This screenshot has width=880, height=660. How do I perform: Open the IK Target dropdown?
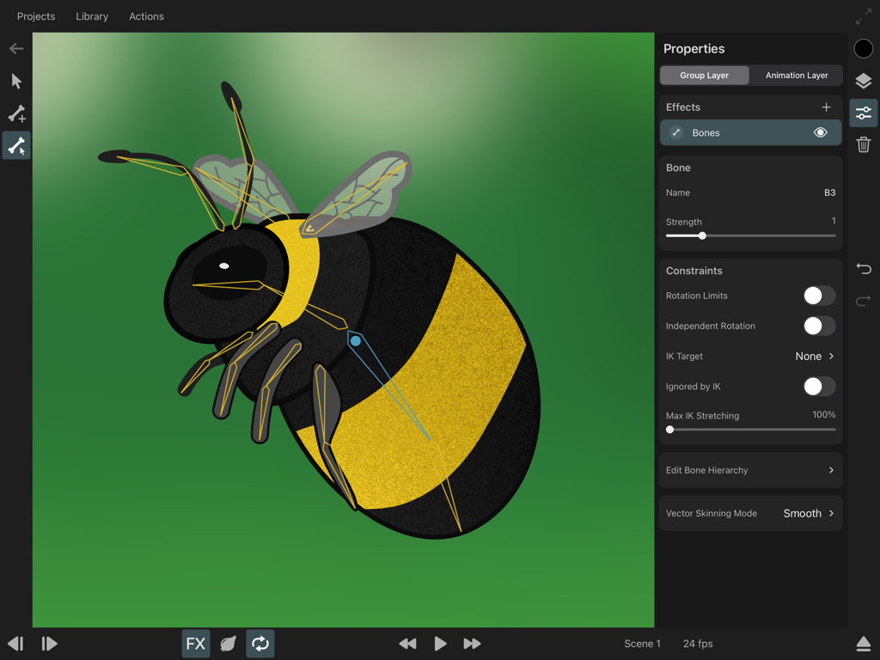tap(815, 356)
